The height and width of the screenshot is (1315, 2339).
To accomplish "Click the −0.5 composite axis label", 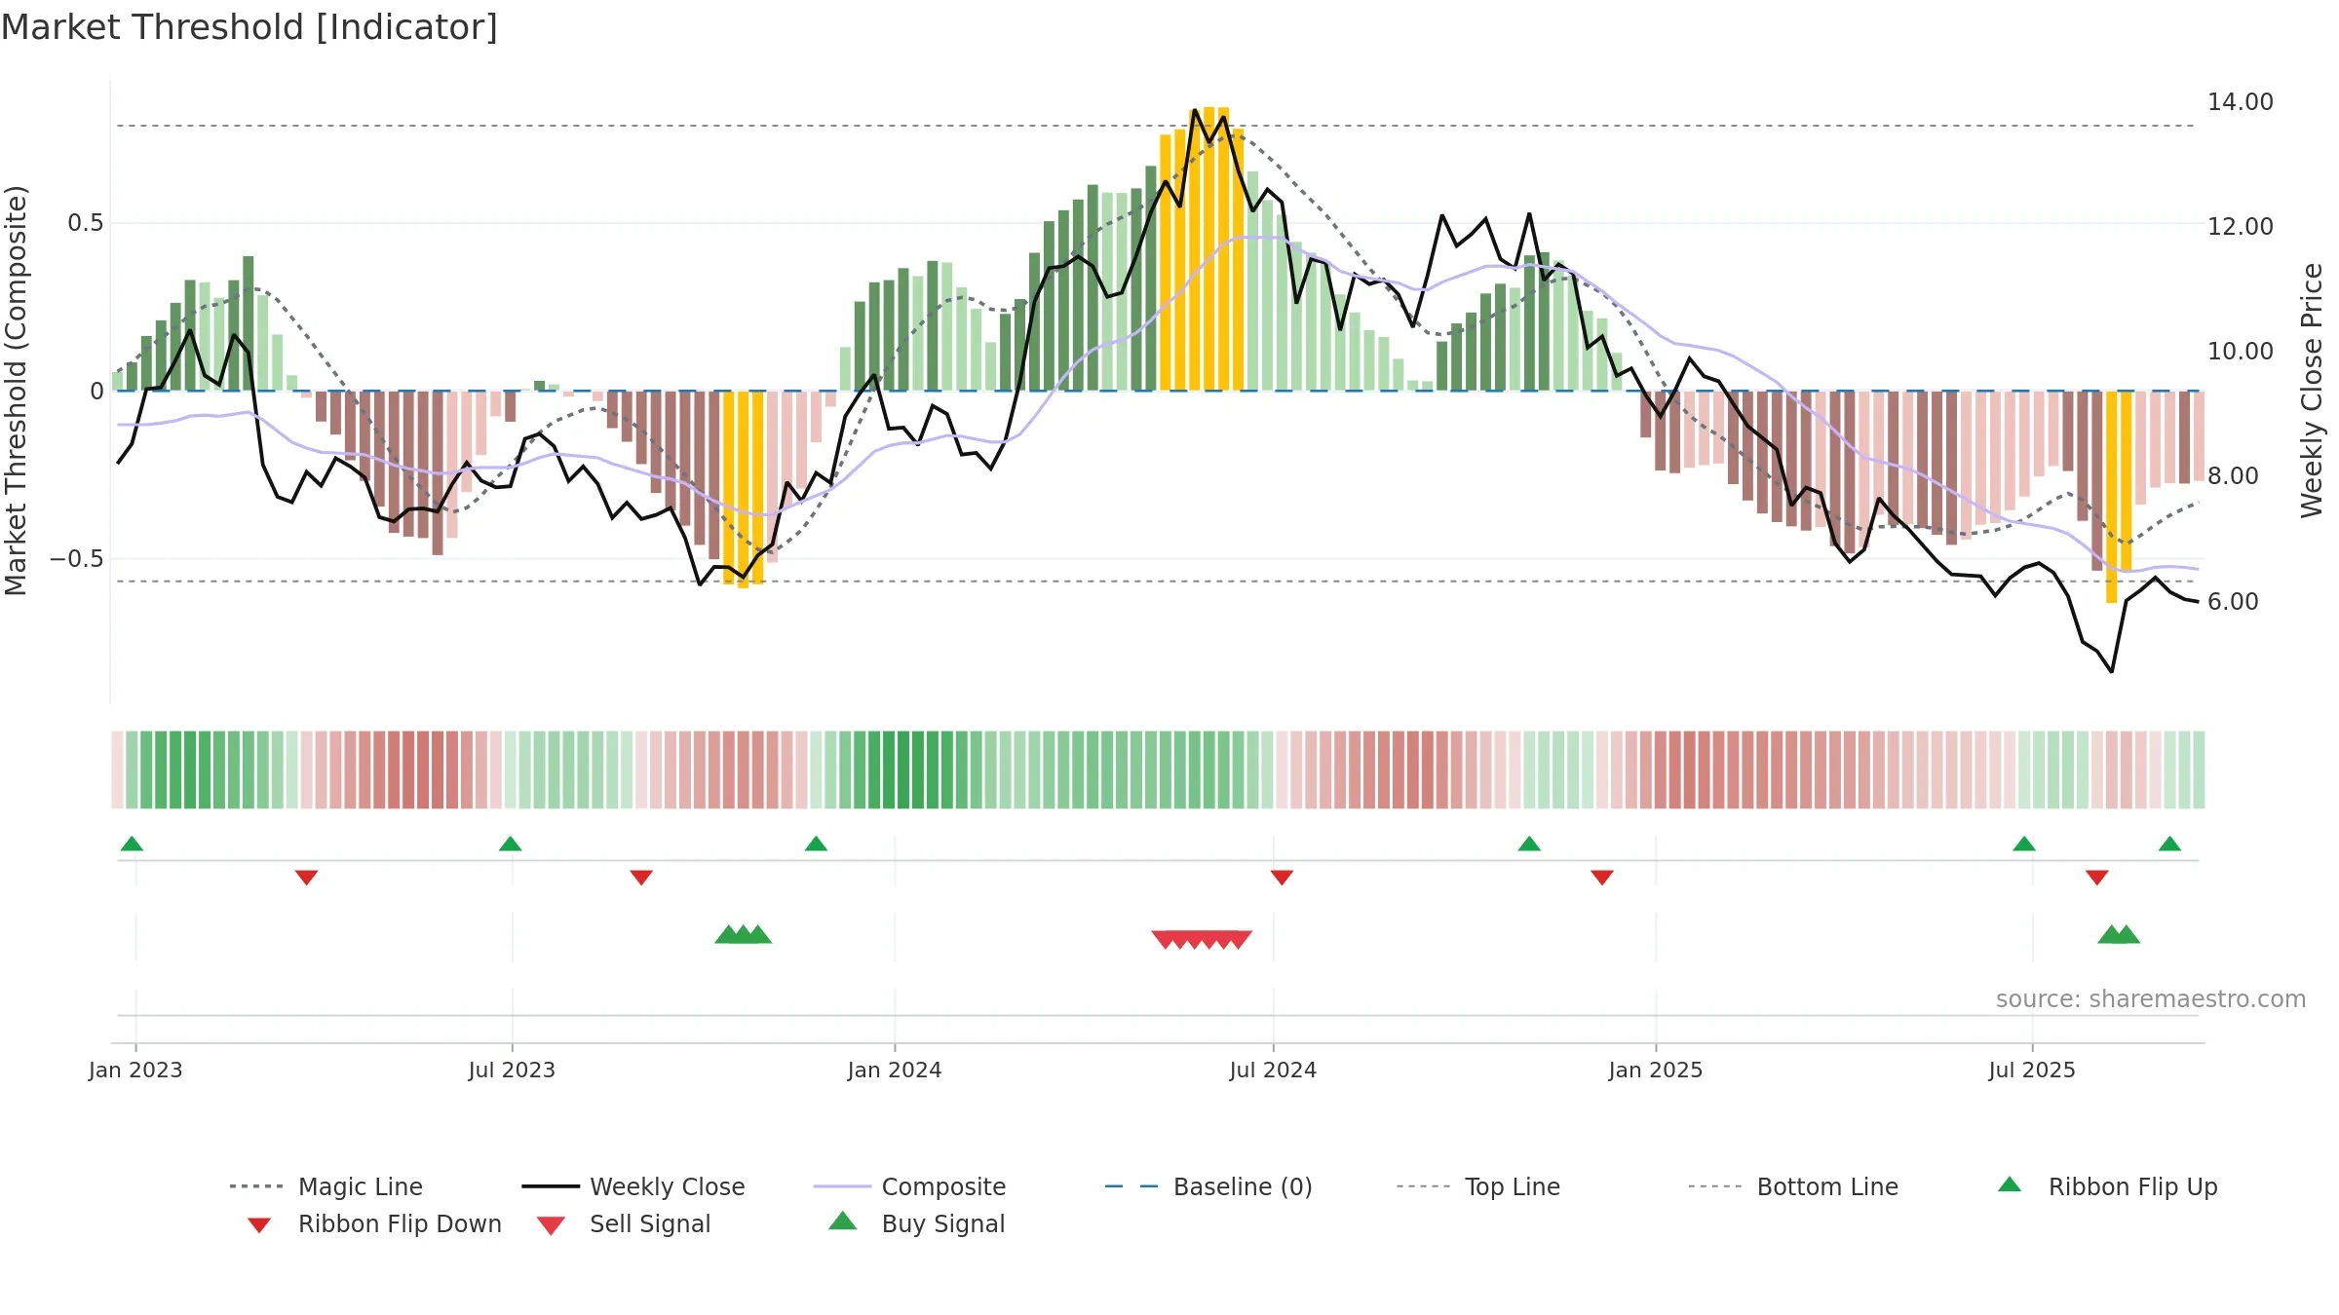I will click(x=76, y=559).
